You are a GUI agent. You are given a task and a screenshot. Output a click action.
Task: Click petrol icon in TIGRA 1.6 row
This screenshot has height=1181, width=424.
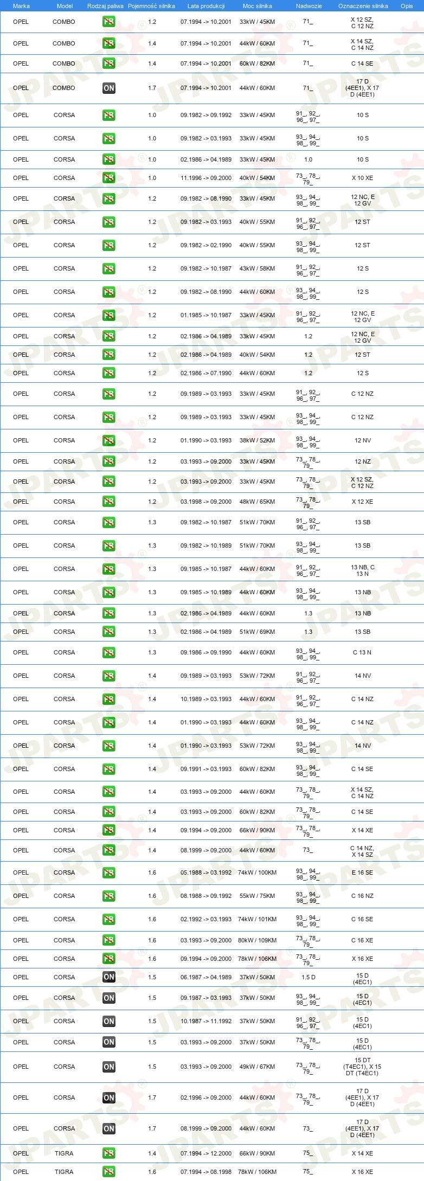pyautogui.click(x=109, y=1172)
